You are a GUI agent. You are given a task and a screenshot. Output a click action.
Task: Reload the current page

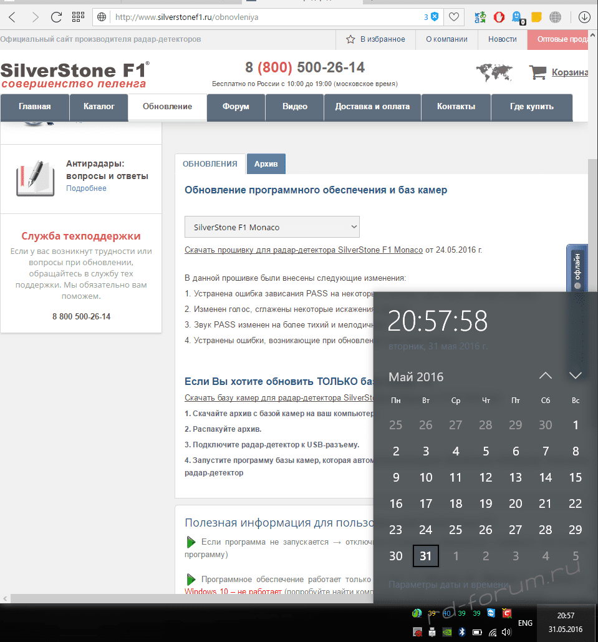tap(57, 17)
